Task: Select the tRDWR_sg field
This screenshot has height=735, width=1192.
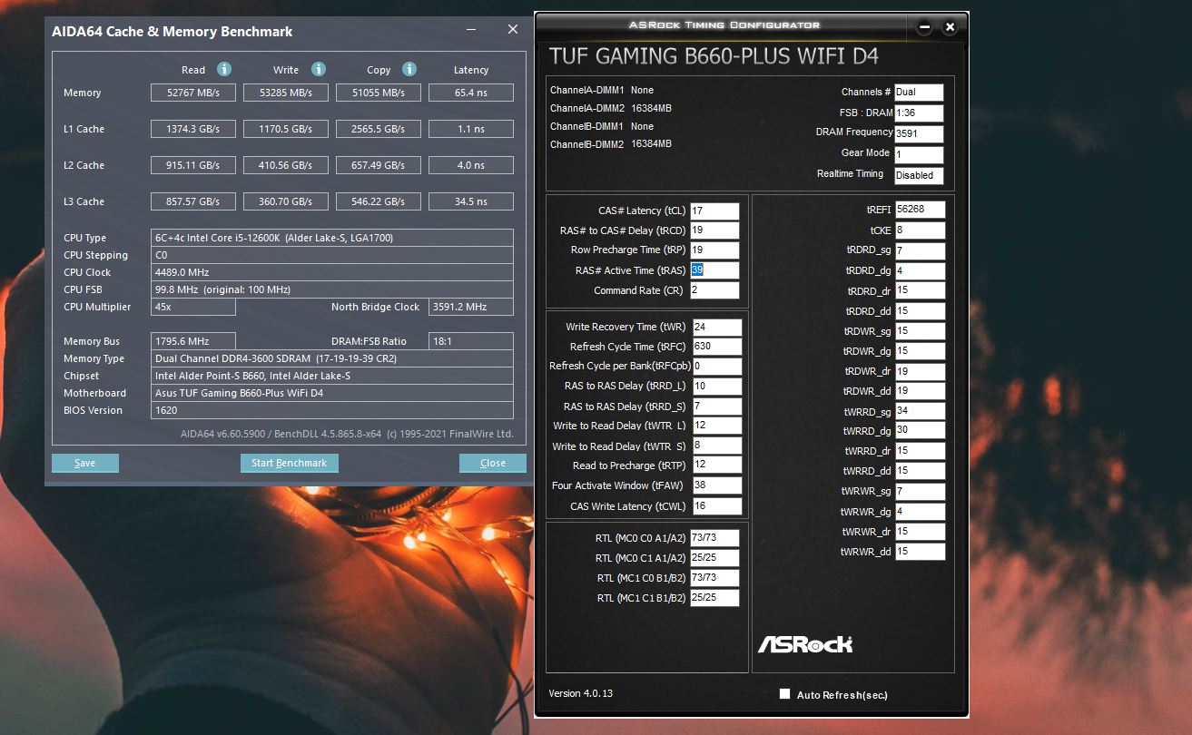Action: click(921, 331)
